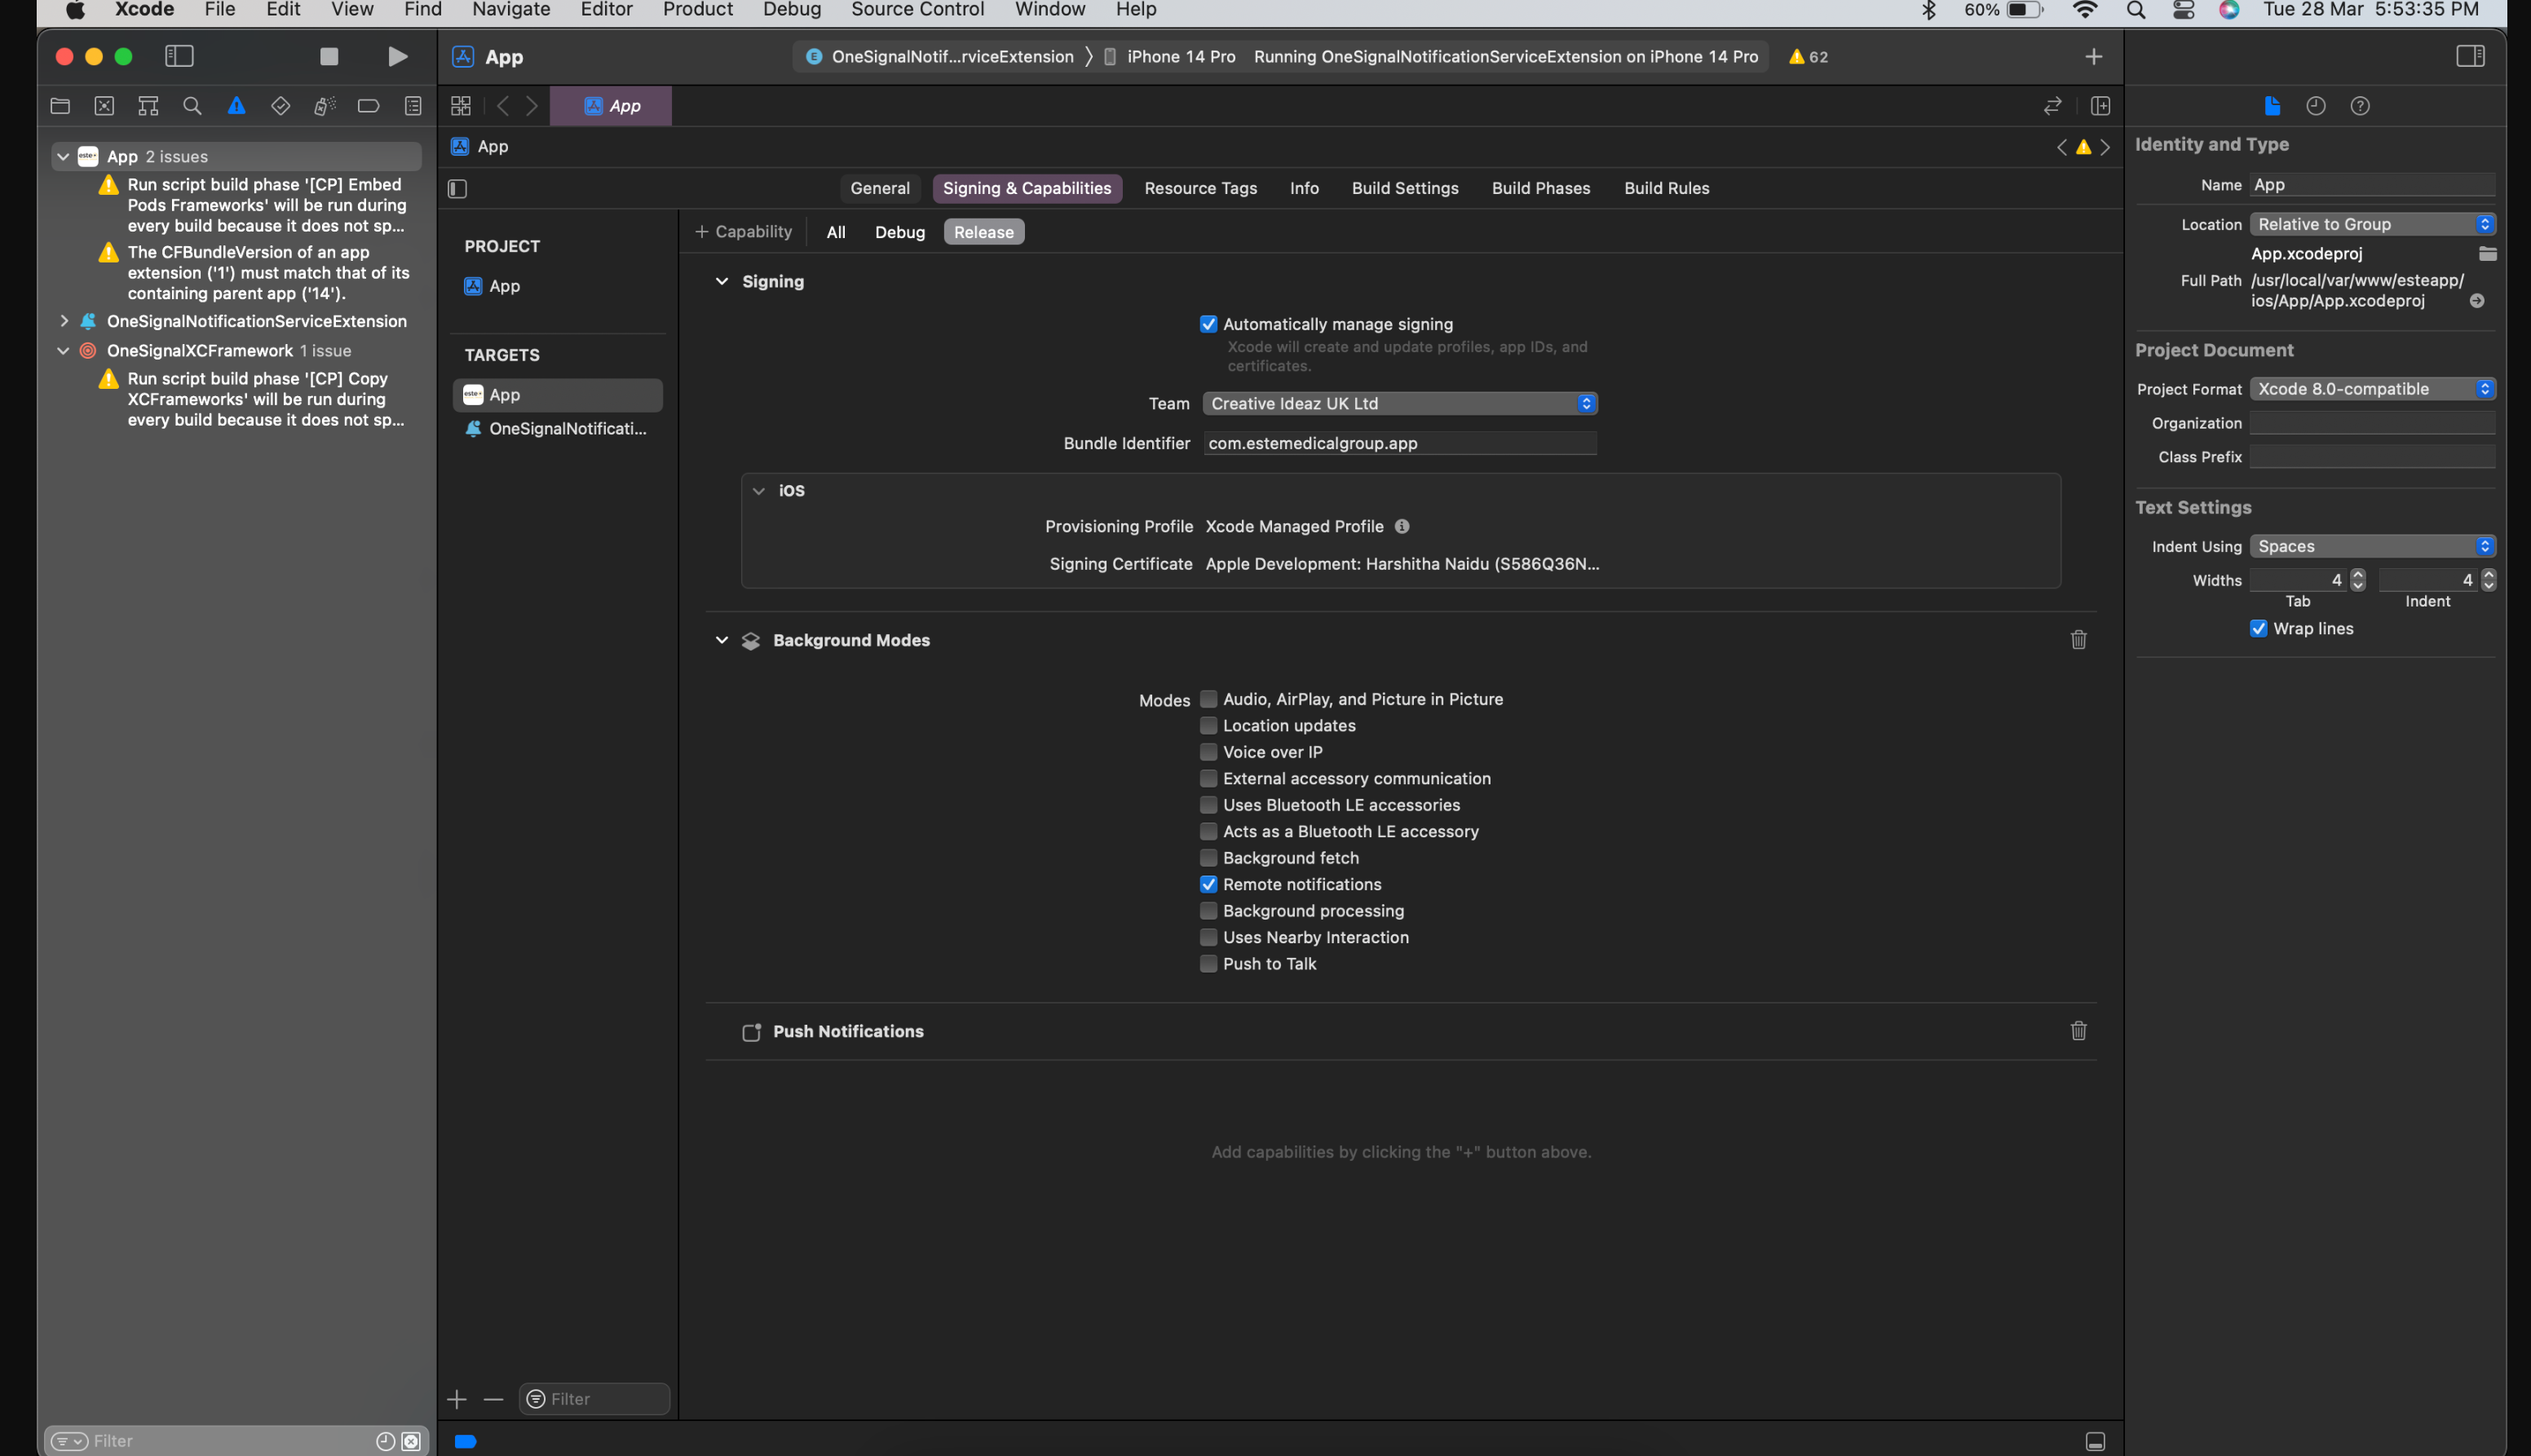Viewport: 2531px width, 1456px height.
Task: Open the Find navigator
Action: coord(192,106)
